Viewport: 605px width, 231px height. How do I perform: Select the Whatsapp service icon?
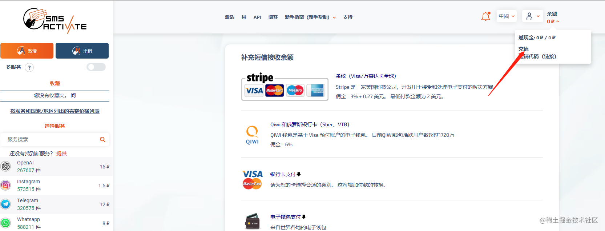coord(5,223)
